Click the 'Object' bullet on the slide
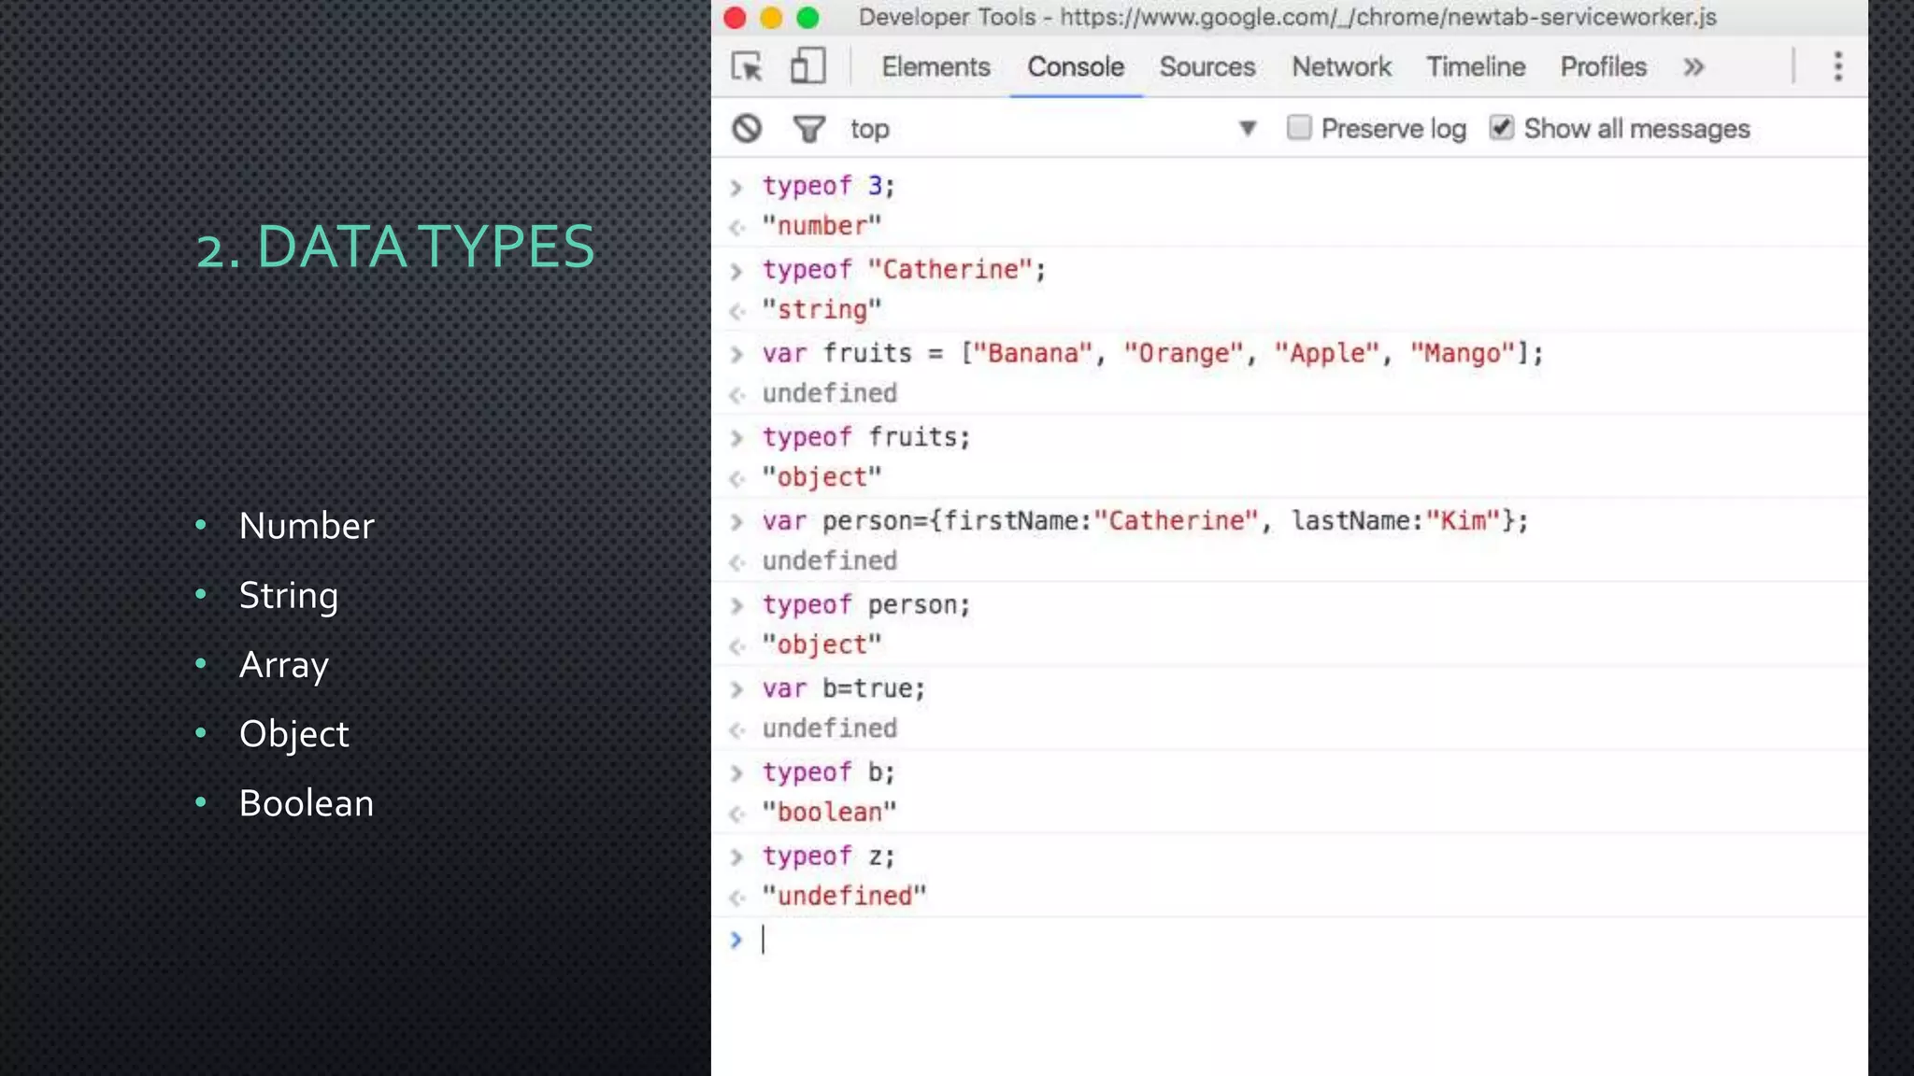This screenshot has width=1914, height=1076. (x=293, y=734)
